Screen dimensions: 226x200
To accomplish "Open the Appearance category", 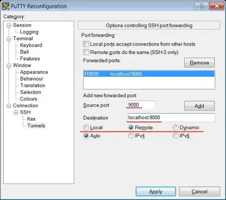I will tap(34, 72).
